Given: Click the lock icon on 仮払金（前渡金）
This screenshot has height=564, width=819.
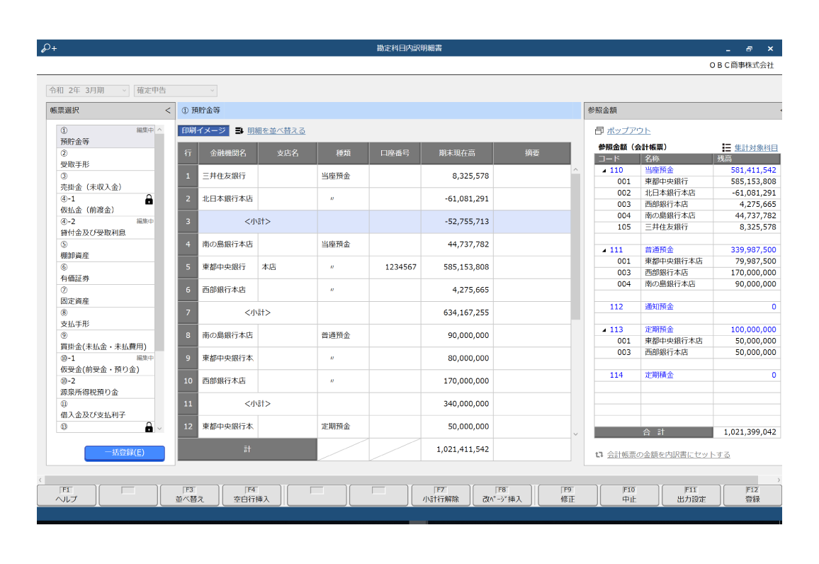Looking at the screenshot, I should click(x=149, y=200).
